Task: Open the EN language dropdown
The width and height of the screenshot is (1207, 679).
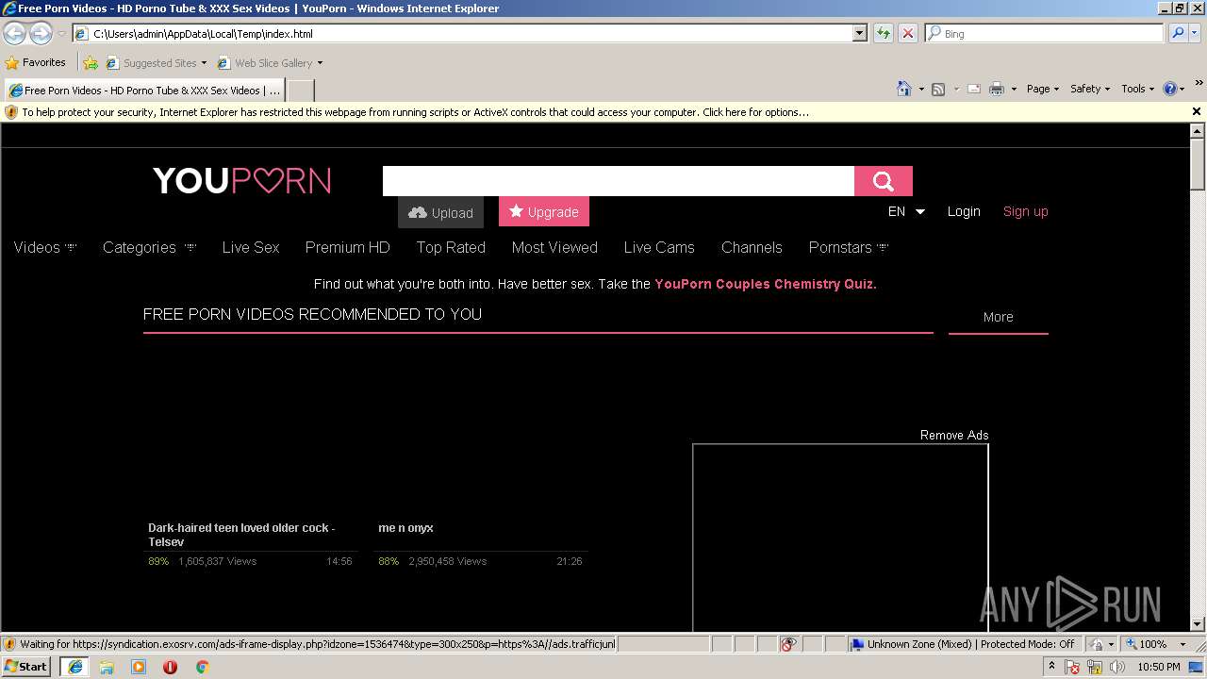Action: pos(906,211)
